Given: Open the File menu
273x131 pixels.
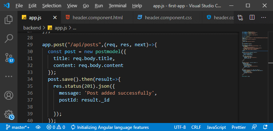Looking at the screenshot, I should (x=19, y=6).
